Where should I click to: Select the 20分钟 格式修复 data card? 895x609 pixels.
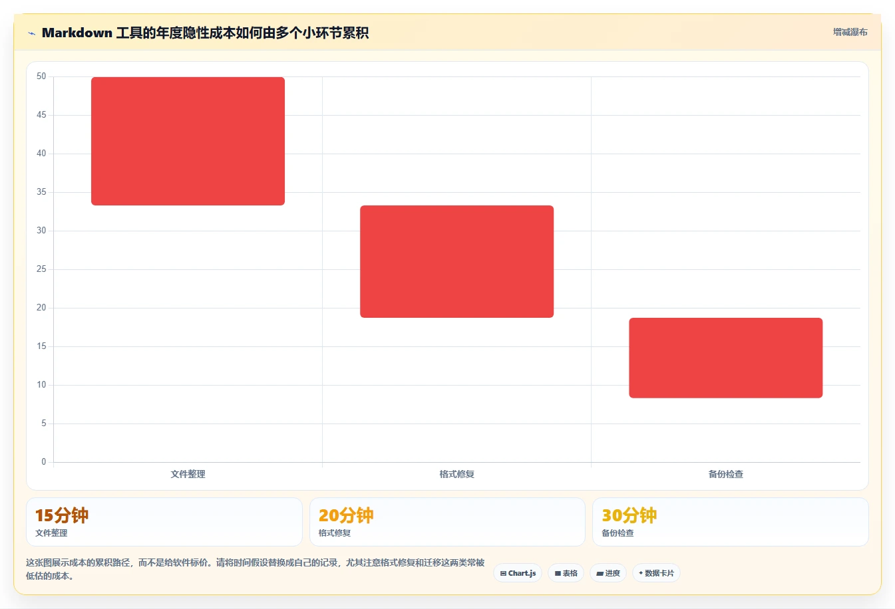[447, 522]
